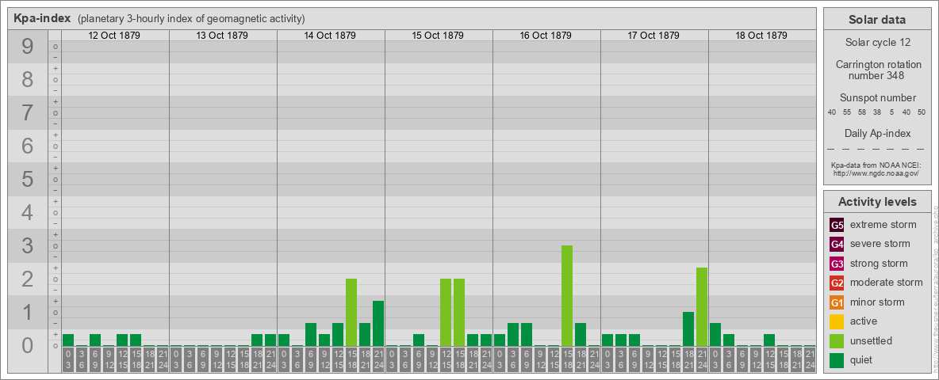Screen dimensions: 939x380
Task: Click the 15-18 hour label under 16 Oct
Action: [566, 360]
